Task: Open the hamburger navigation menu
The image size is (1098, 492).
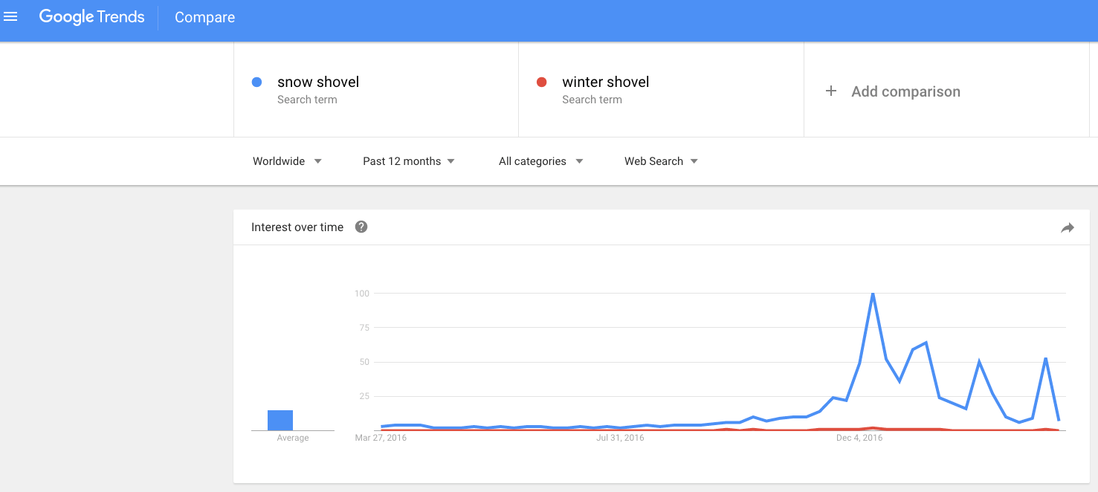Action: pyautogui.click(x=10, y=16)
